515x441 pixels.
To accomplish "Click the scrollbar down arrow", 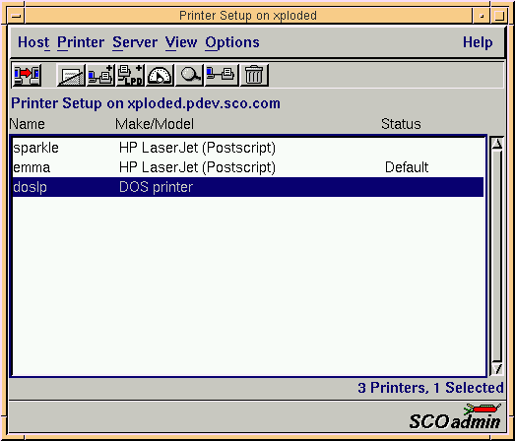I will [x=497, y=369].
